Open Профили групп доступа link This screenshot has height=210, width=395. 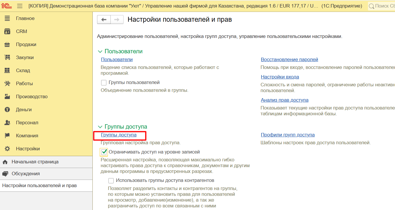click(x=287, y=135)
